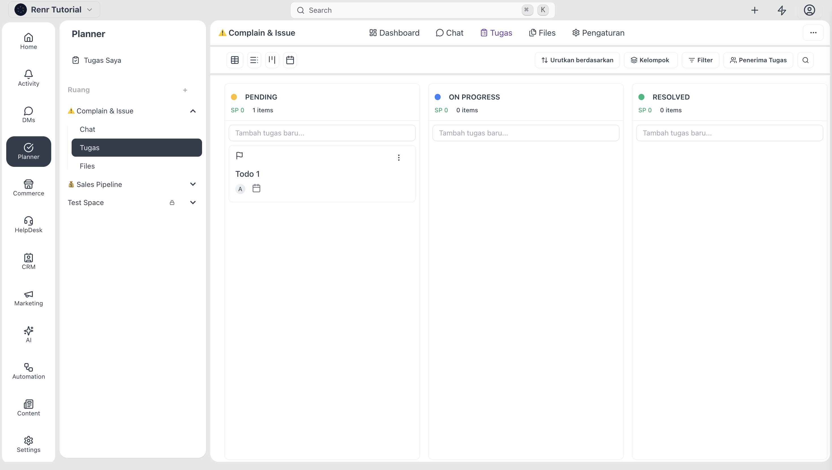Click the task search magnifier icon
The image size is (832, 470).
click(x=805, y=60)
